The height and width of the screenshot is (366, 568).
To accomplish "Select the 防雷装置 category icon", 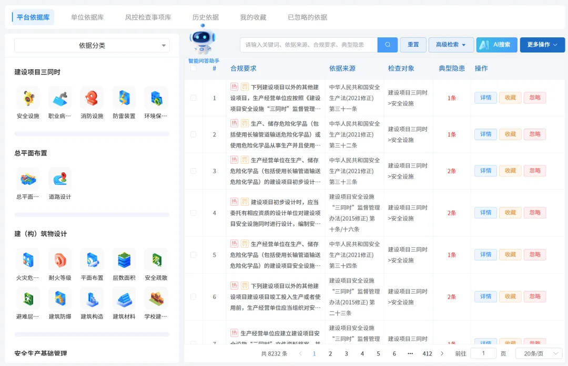I will 124,98.
